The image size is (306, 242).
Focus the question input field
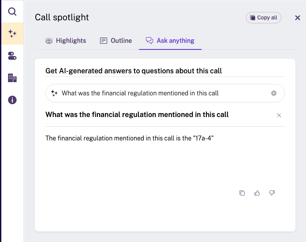click(165, 93)
